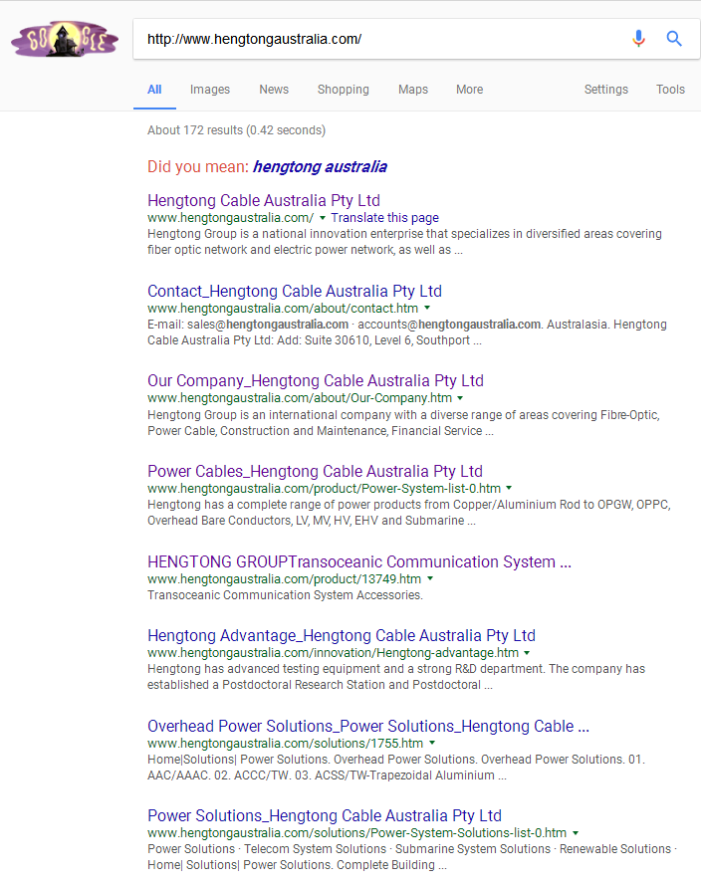This screenshot has height=885, width=701.
Task: Click 'Translate this page' link
Action: 385,218
